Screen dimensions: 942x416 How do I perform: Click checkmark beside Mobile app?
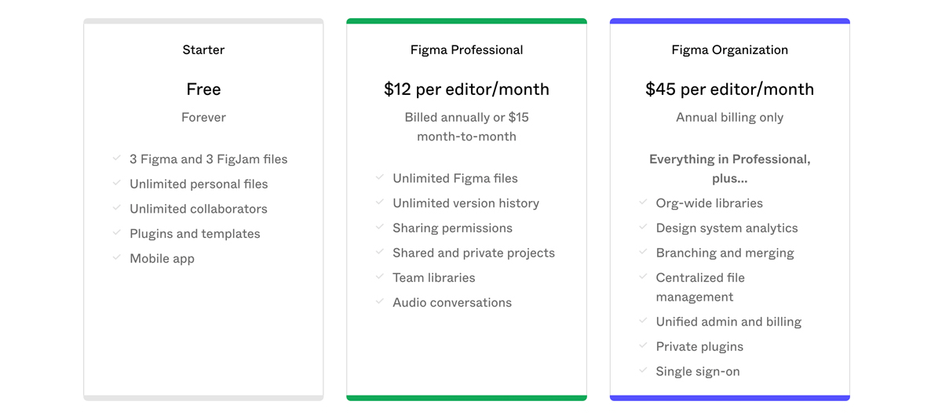tap(116, 257)
